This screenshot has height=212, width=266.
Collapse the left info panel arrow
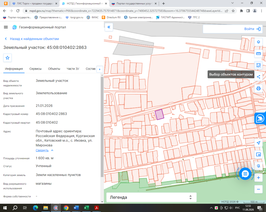tap(109, 27)
